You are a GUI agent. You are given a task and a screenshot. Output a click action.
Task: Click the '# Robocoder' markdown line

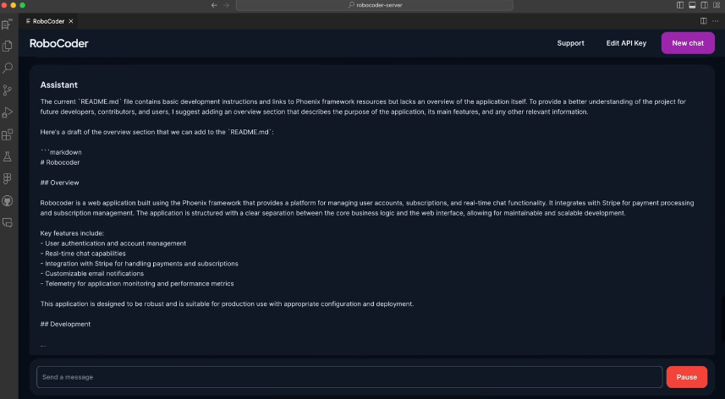click(x=60, y=162)
